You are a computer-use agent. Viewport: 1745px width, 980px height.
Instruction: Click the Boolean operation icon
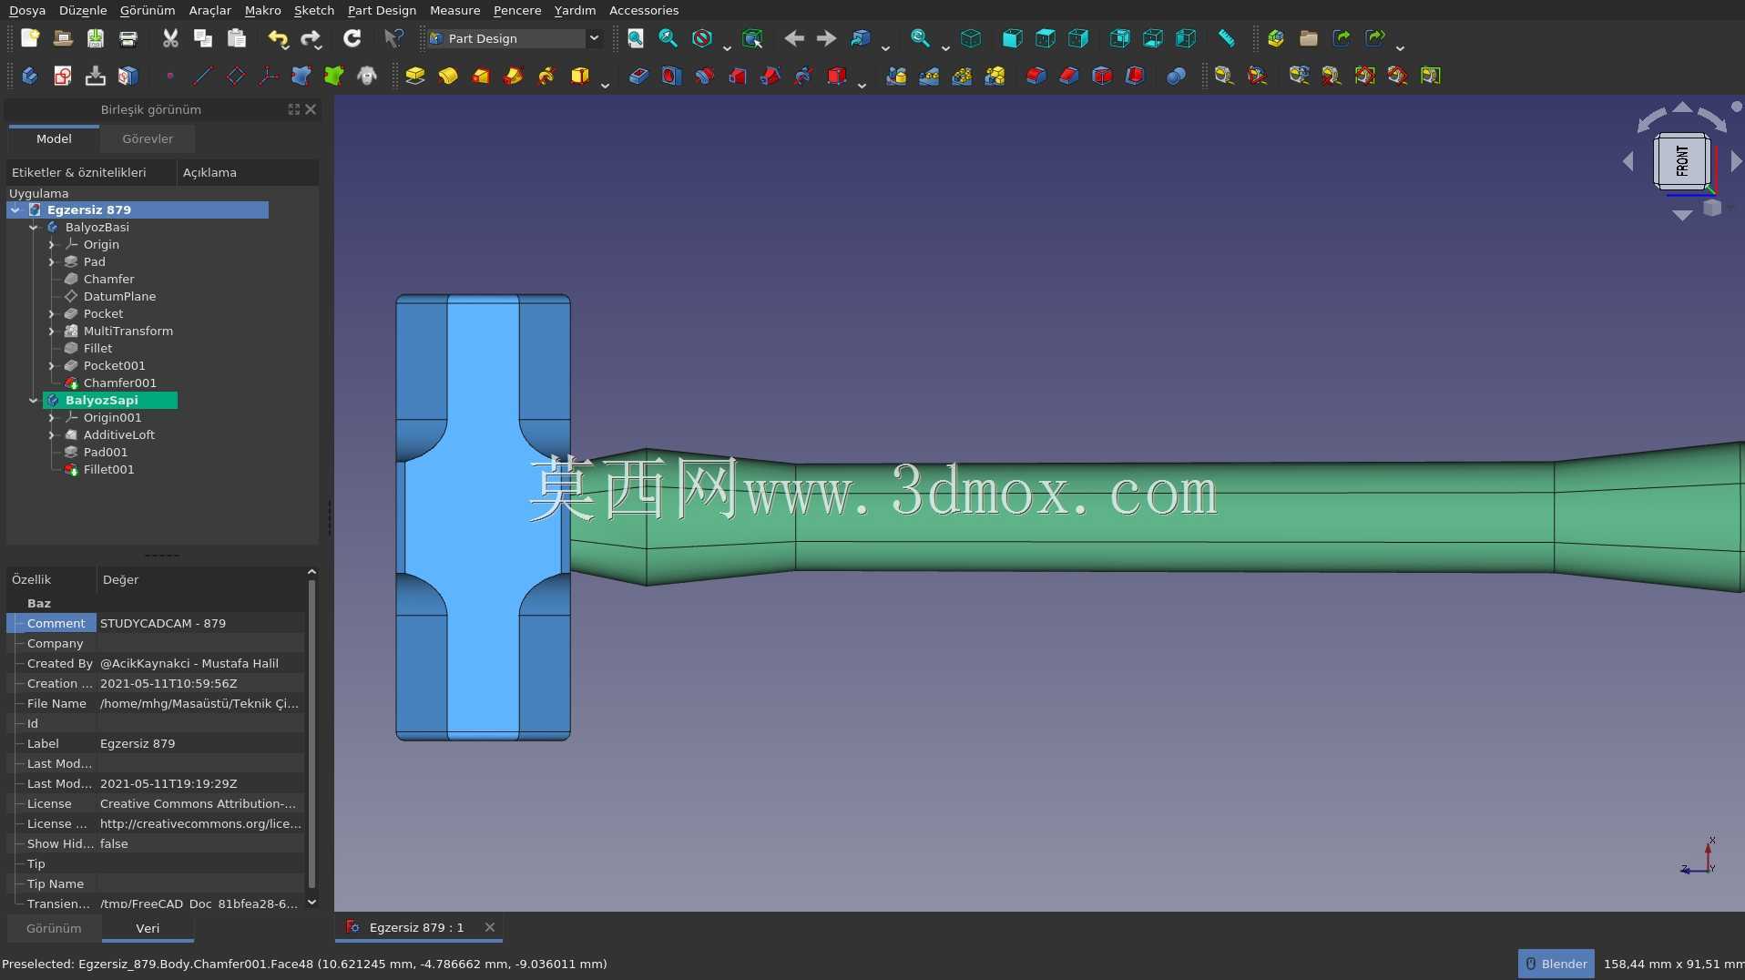1177,76
